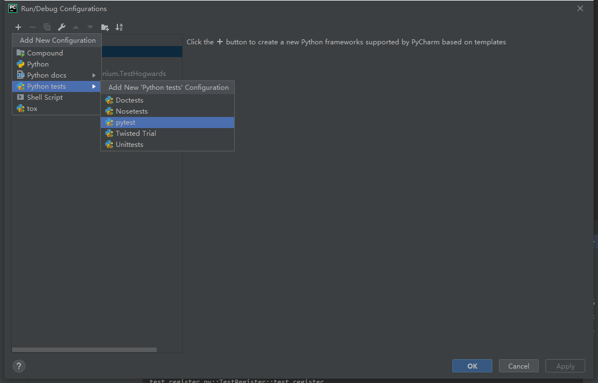Choose pytest from Python tests submenu
The image size is (598, 383).
pyautogui.click(x=167, y=122)
